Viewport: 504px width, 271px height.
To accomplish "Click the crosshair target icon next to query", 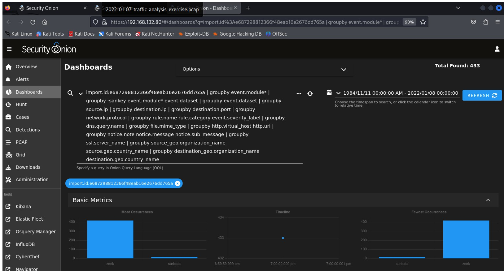I will click(x=310, y=94).
